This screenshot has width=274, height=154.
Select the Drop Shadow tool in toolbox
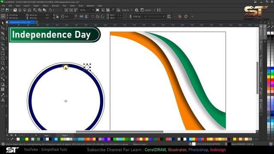[3, 85]
